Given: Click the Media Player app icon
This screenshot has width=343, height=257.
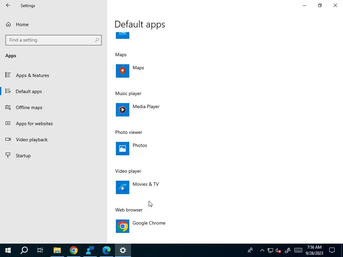Looking at the screenshot, I should [x=123, y=110].
